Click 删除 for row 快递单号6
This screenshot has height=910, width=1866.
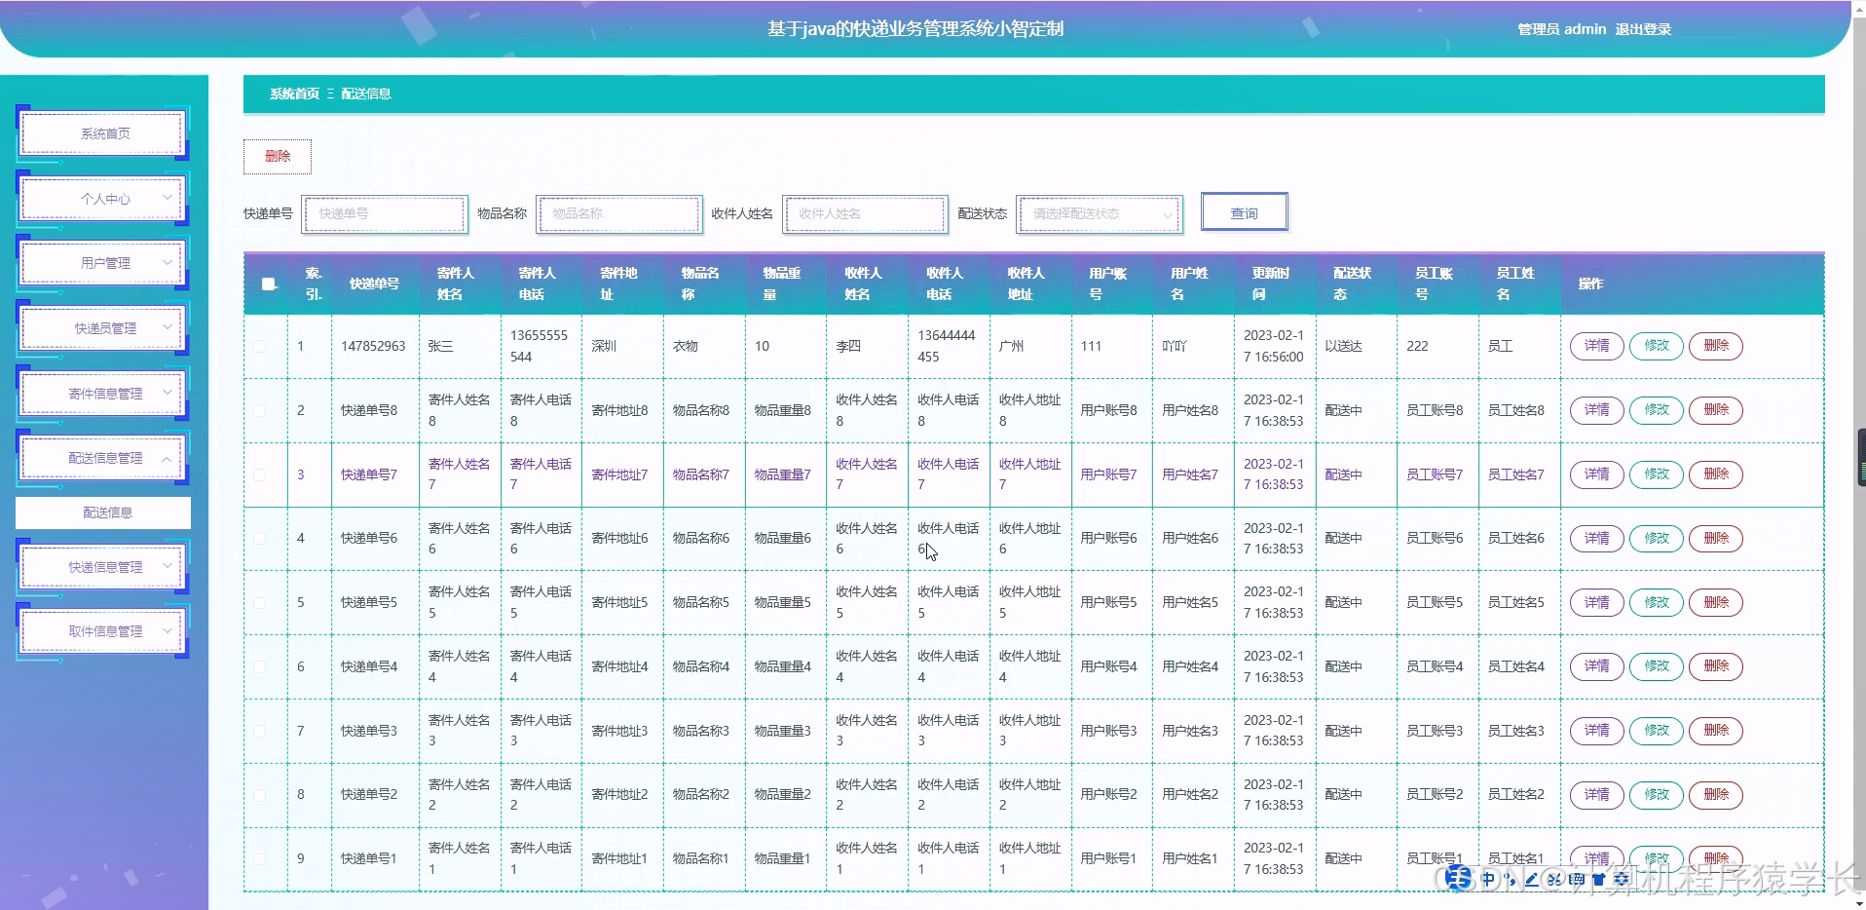tap(1716, 538)
